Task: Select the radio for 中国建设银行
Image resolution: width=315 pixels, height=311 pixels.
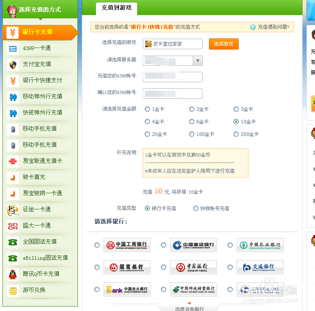Action: tap(163, 245)
